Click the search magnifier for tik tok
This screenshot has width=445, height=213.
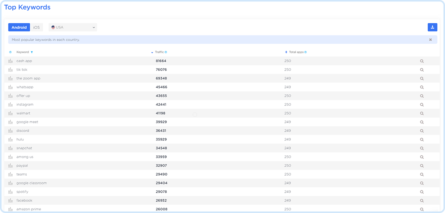pos(422,70)
